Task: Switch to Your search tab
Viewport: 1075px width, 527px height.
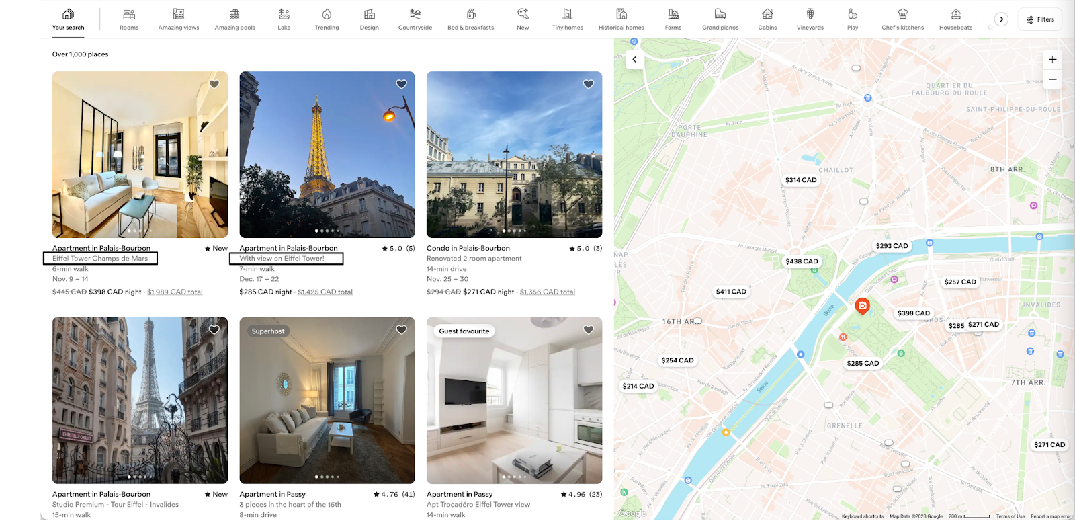Action: 69,19
